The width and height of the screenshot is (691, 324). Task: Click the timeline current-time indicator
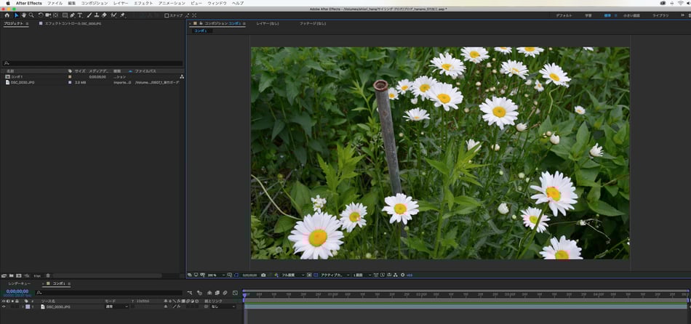[244, 294]
